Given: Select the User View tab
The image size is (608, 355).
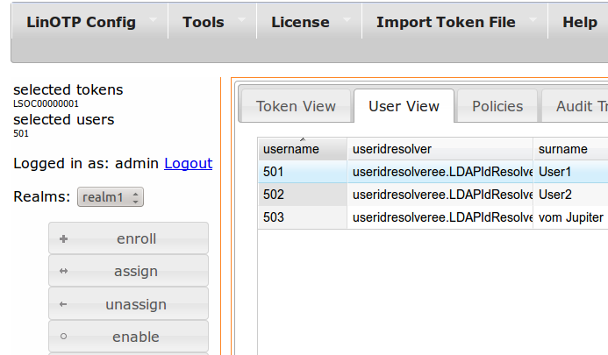Looking at the screenshot, I should click(x=404, y=106).
